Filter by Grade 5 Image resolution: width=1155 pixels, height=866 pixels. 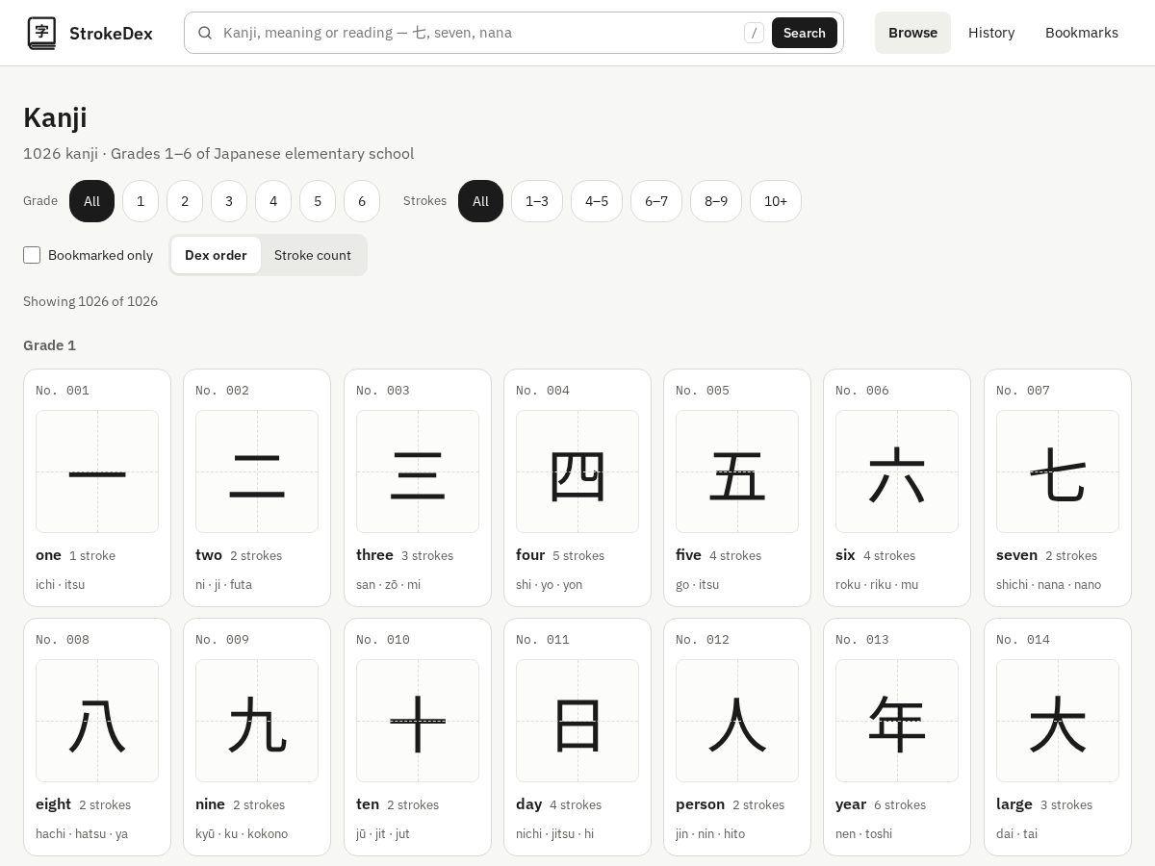click(318, 201)
